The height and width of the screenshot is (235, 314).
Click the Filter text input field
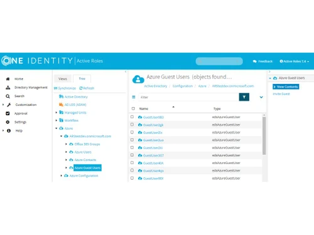[x=188, y=97]
